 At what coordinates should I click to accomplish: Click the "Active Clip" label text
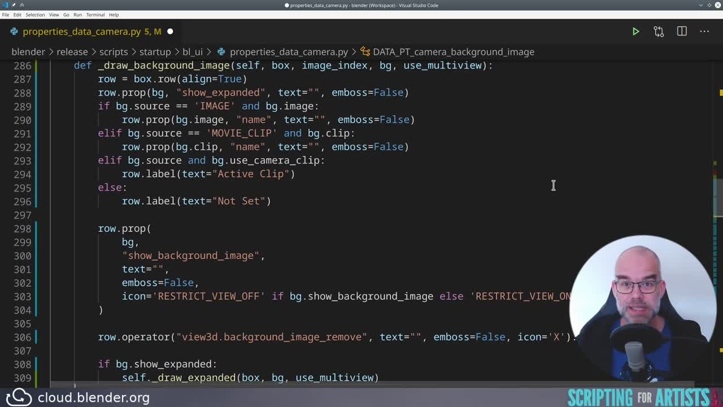250,174
